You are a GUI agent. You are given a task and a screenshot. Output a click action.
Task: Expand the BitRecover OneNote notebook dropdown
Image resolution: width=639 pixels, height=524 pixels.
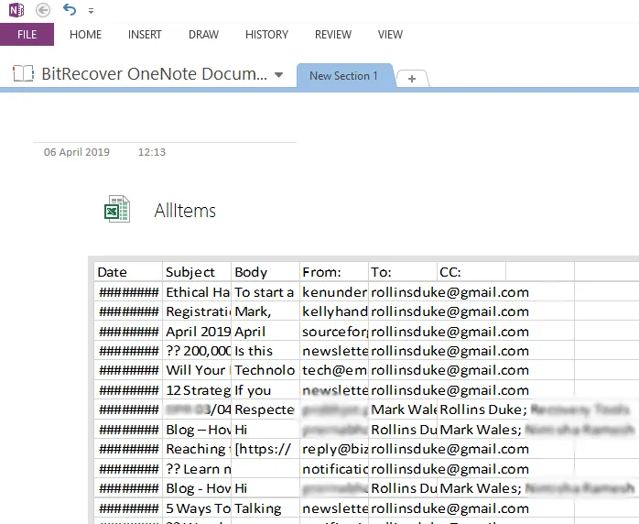click(x=278, y=75)
